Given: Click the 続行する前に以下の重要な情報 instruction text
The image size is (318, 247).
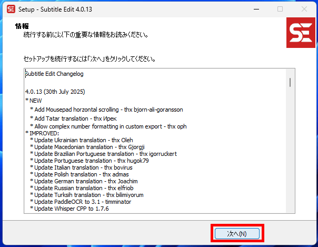Looking at the screenshot, I should pyautogui.click(x=86, y=35).
